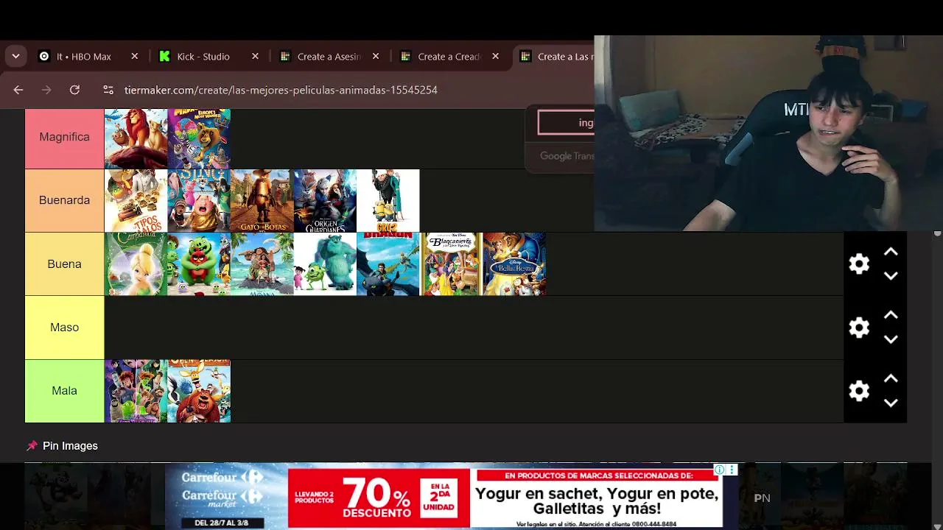The width and height of the screenshot is (943, 530).
Task: Select the Hotel Transylvania poster in Mala
Action: pyautogui.click(x=136, y=391)
